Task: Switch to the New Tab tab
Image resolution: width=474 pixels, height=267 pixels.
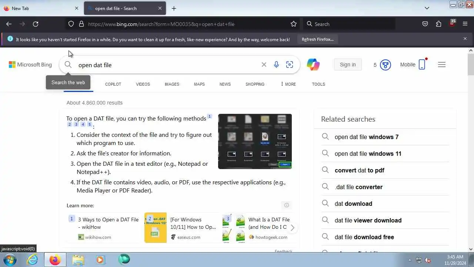Action: tap(41, 8)
